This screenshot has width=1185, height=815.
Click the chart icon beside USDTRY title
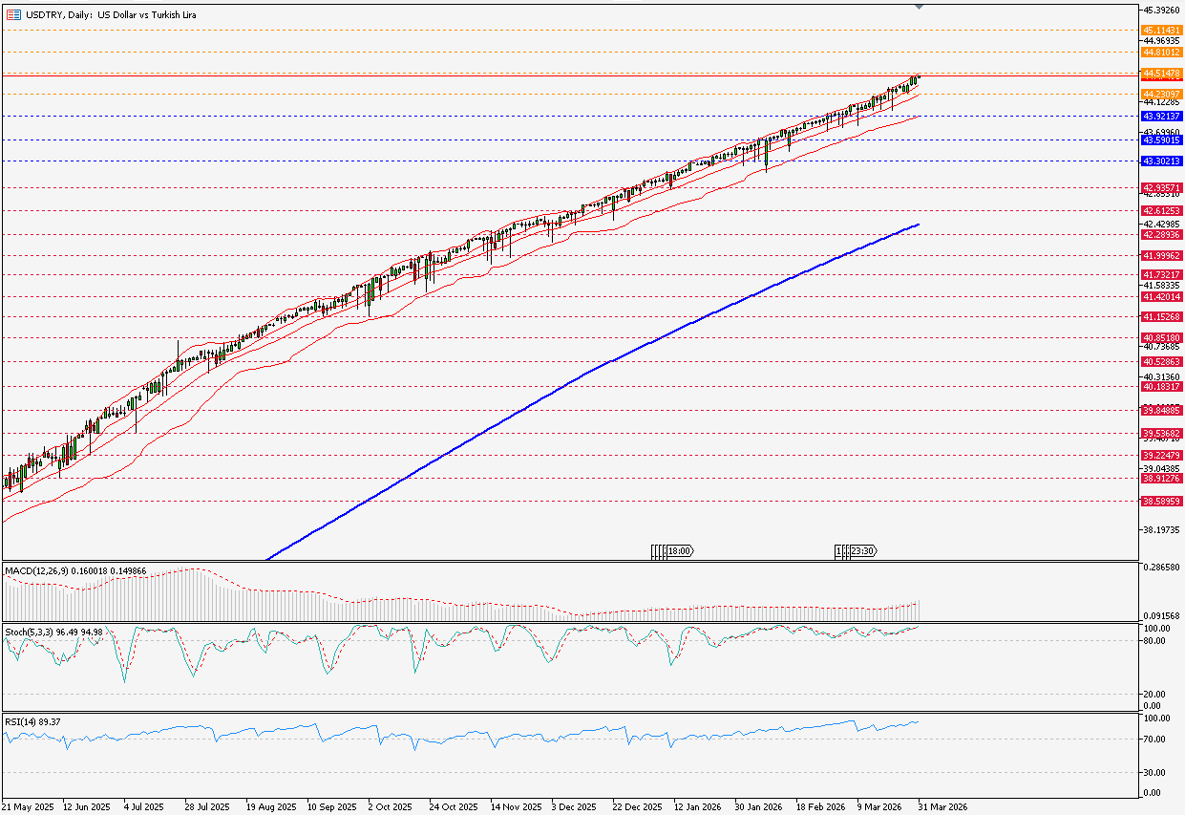[x=13, y=15]
